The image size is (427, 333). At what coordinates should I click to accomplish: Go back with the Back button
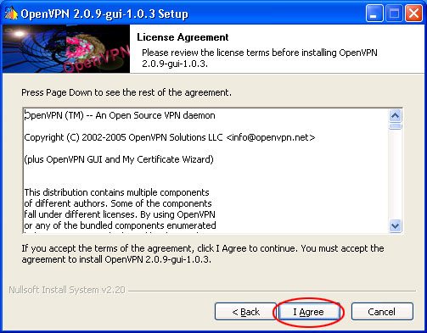pyautogui.click(x=245, y=312)
